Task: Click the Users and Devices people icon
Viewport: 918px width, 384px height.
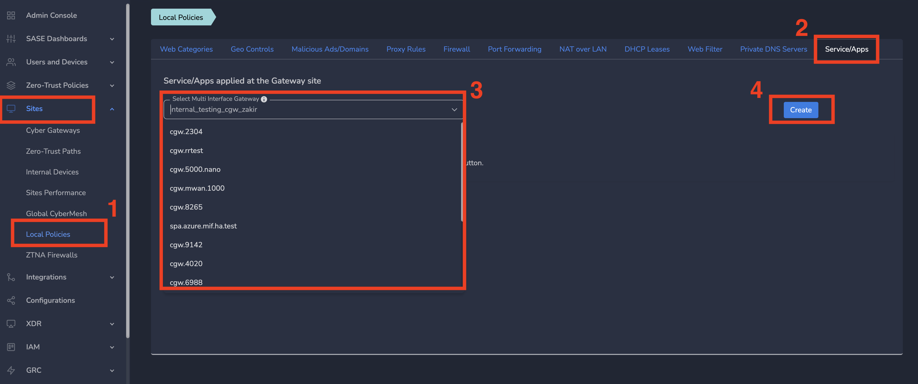Action: tap(11, 62)
